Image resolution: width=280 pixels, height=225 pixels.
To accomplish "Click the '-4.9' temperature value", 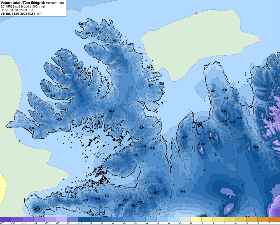I will point(87,33).
